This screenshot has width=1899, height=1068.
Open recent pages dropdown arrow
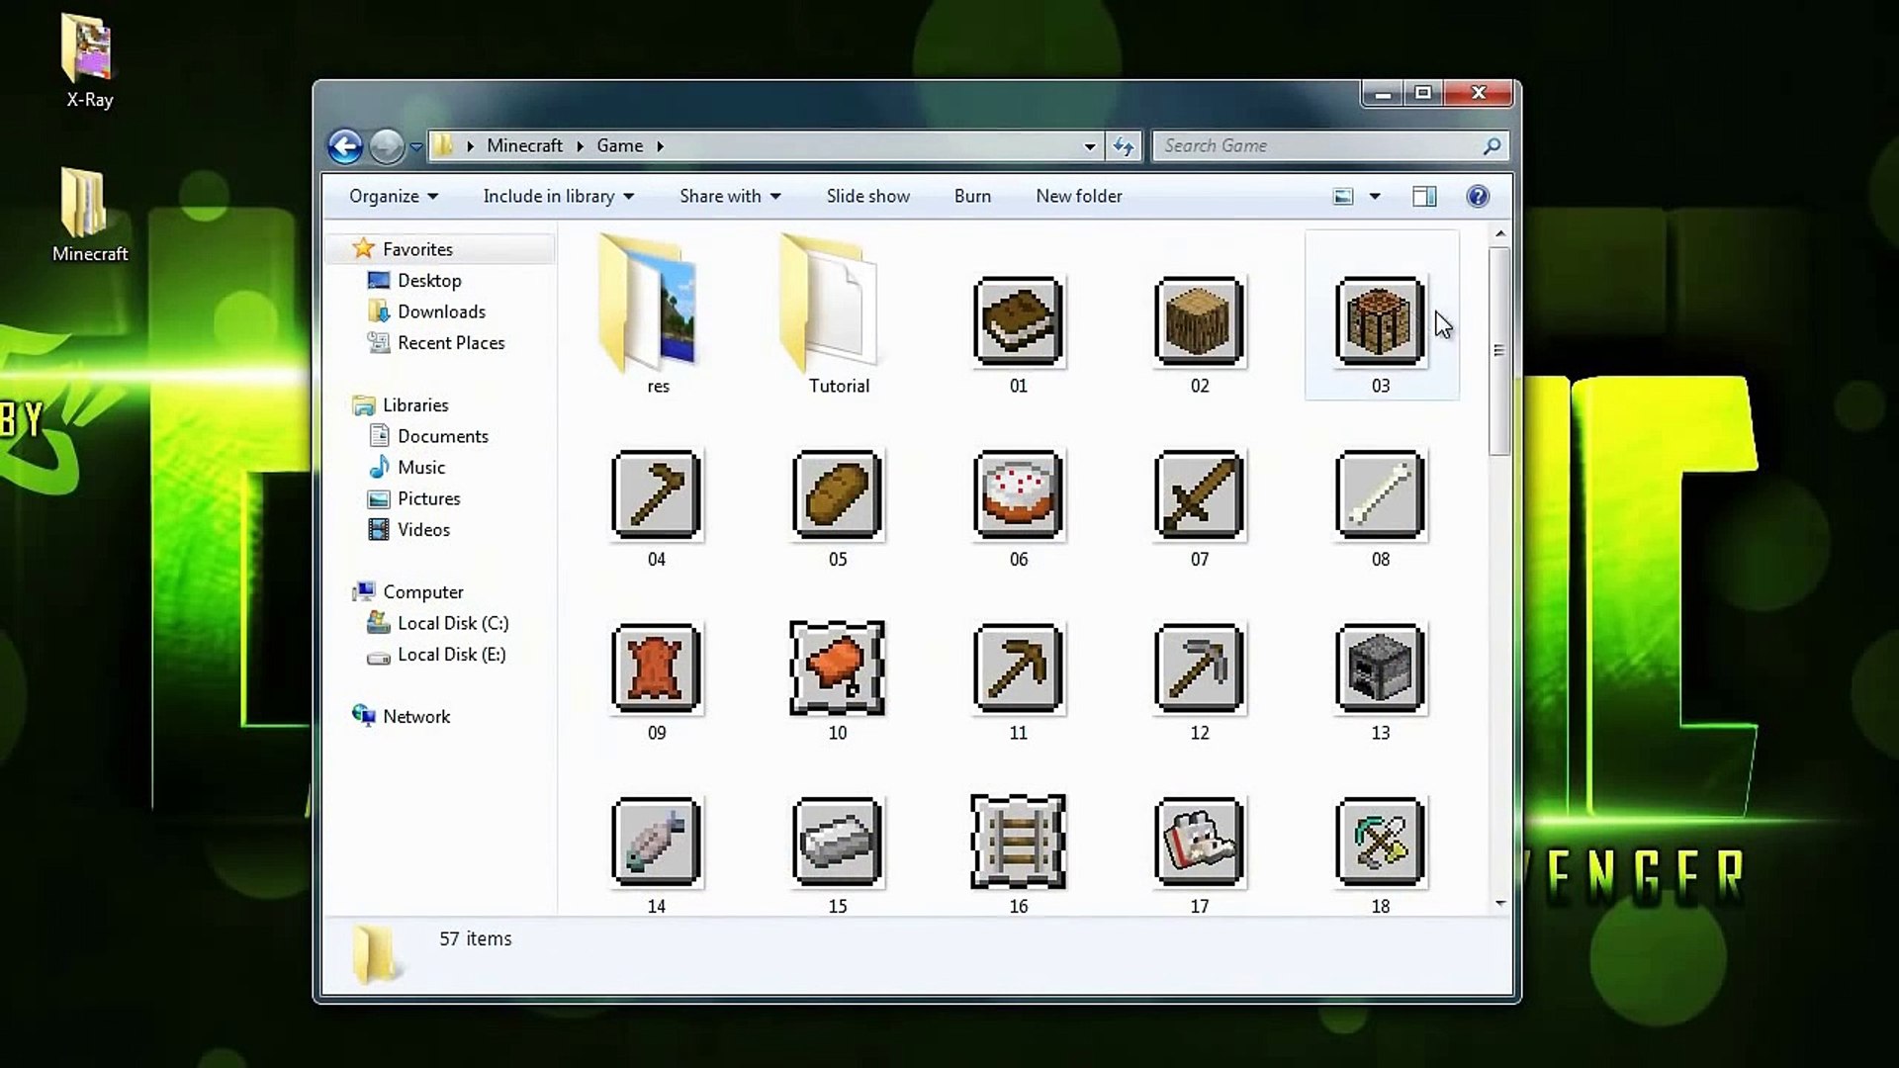(x=416, y=147)
